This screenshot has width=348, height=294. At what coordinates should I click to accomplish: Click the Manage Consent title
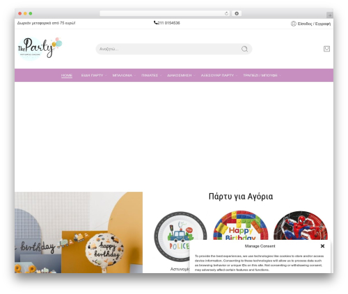coord(260,246)
